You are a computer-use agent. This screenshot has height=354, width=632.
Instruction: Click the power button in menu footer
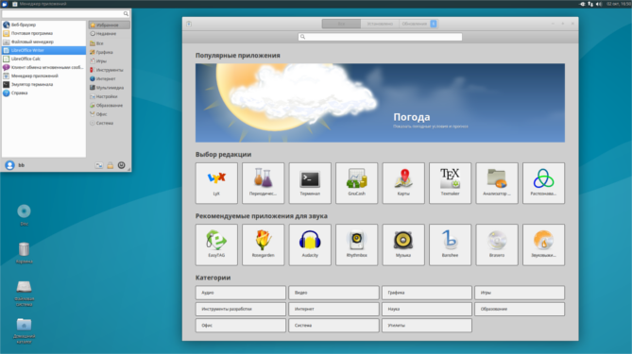121,165
